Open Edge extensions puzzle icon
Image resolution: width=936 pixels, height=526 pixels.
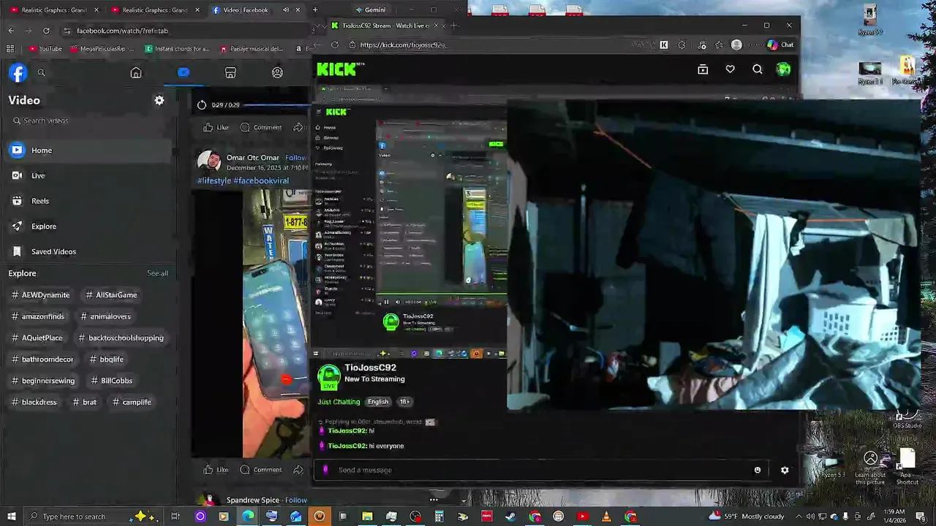(x=682, y=45)
